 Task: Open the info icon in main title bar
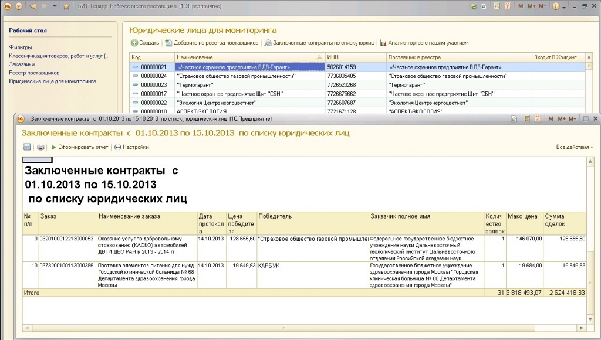[x=555, y=6]
